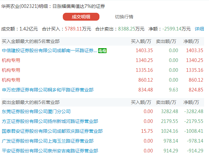209x158 pixels.
Task: Click 合计买入 value 5789.11万元
Action: tap(78, 29)
